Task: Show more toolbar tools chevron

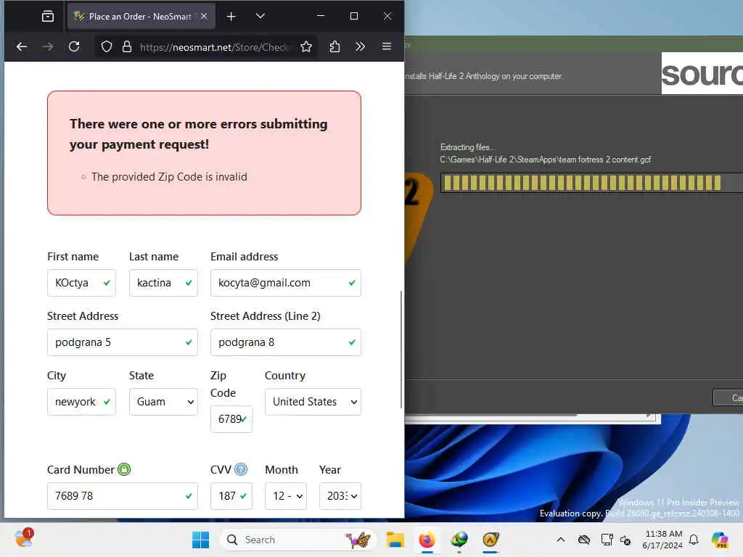Action: 361,46
